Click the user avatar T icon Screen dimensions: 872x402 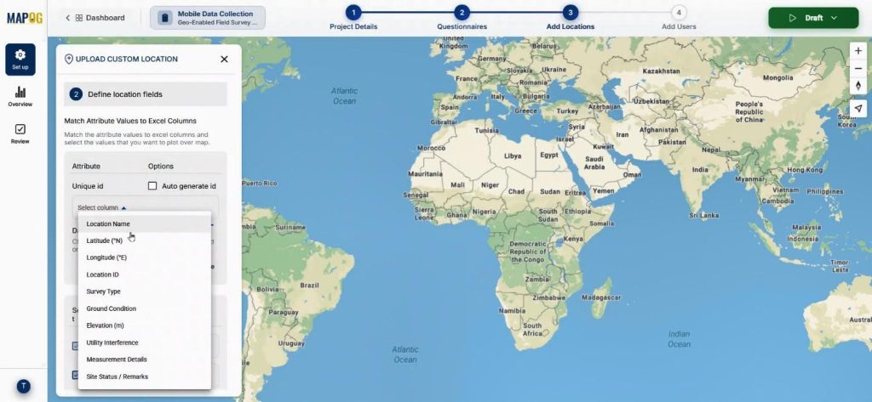pos(24,386)
